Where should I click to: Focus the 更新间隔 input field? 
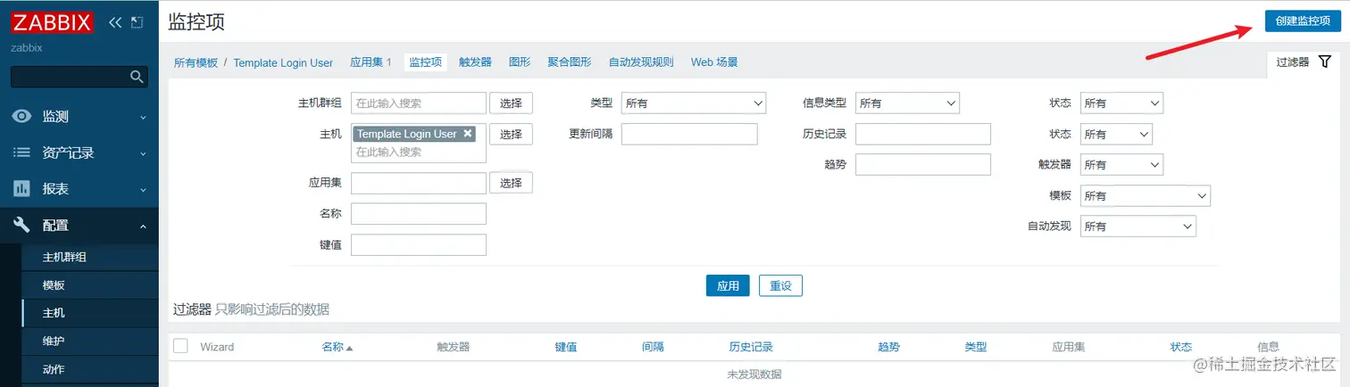[689, 134]
